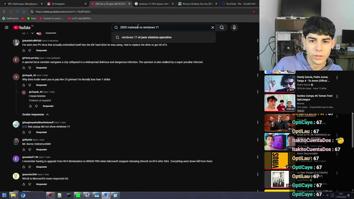Image resolution: width=354 pixels, height=199 pixels.
Task: Reply to the Mr. Burns comment
Action: point(41,150)
